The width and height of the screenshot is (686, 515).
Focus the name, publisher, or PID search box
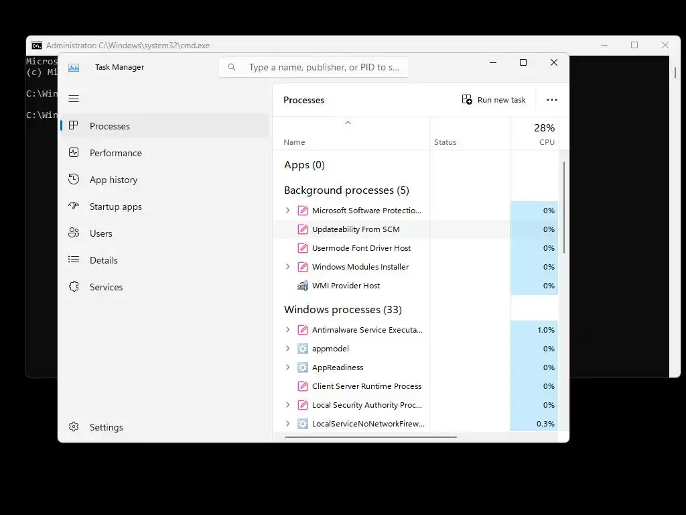[314, 67]
